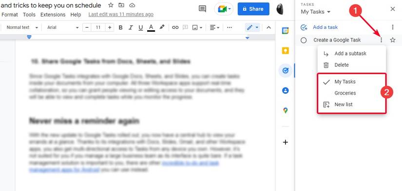This screenshot has width=402, height=191.
Task: Click the left indent ruler marker
Action: [x=29, y=38]
